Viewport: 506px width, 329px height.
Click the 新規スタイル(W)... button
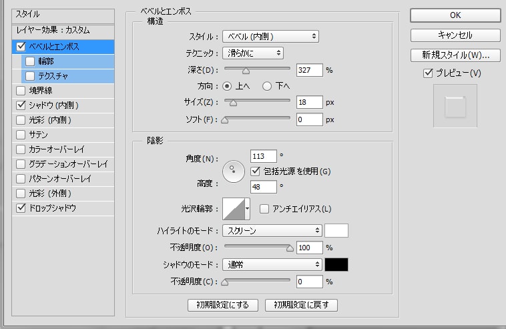pyautogui.click(x=455, y=55)
